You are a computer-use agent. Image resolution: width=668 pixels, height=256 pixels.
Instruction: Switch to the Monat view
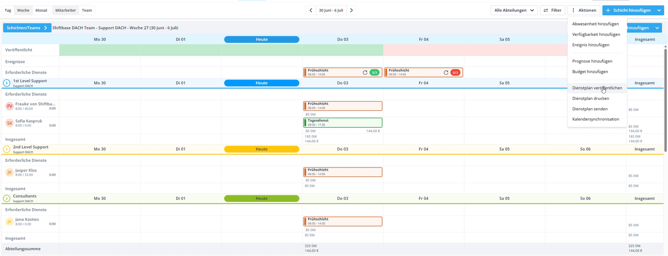[41, 10]
